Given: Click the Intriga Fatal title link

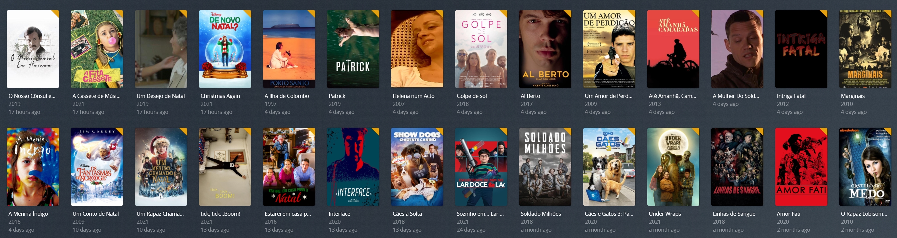Looking at the screenshot, I should click(791, 96).
